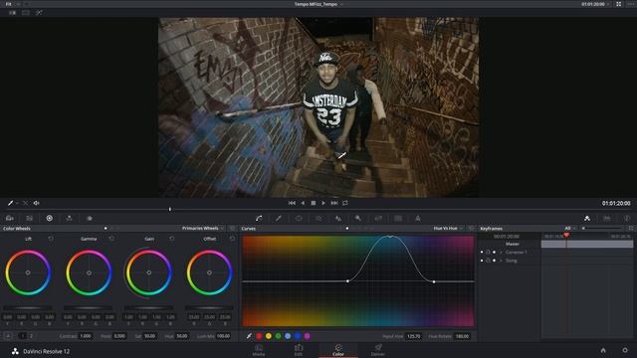Select page 1 of primaries controls

pos(22,336)
